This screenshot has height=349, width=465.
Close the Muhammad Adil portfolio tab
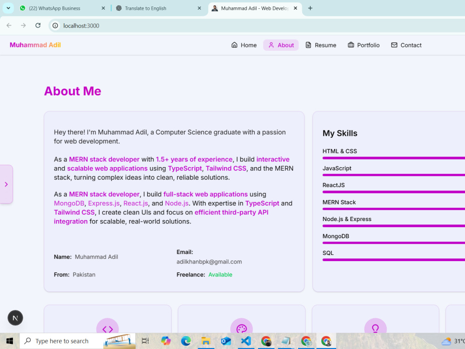pyautogui.click(x=295, y=8)
